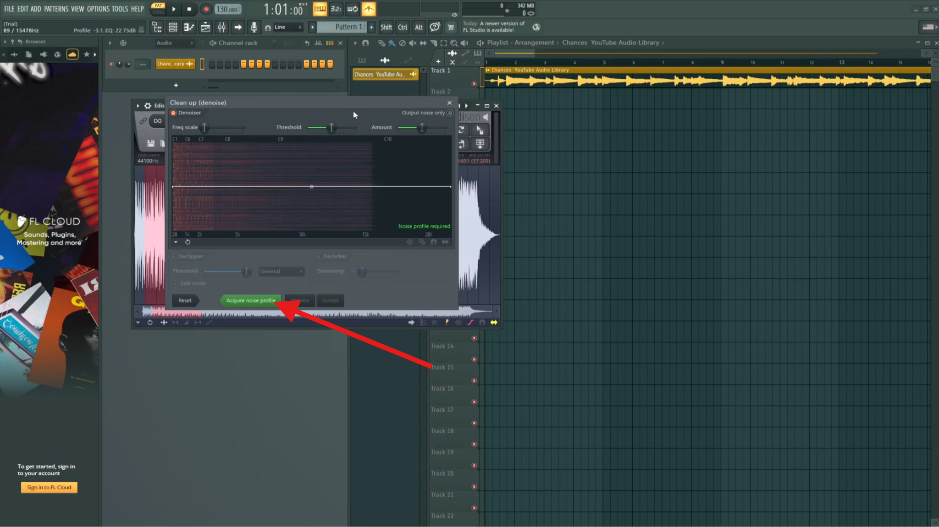Open the PATTERNS menu
This screenshot has width=939, height=527.
click(56, 8)
